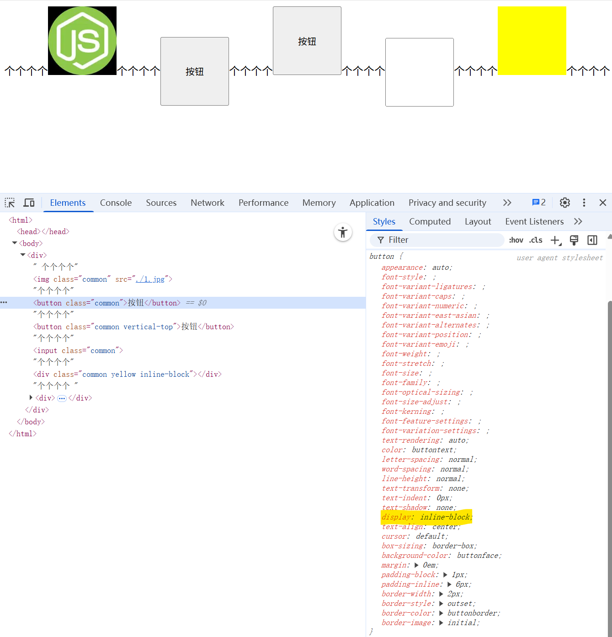This screenshot has height=637, width=612.
Task: Expand the border-width property triangle
Action: pyautogui.click(x=441, y=594)
